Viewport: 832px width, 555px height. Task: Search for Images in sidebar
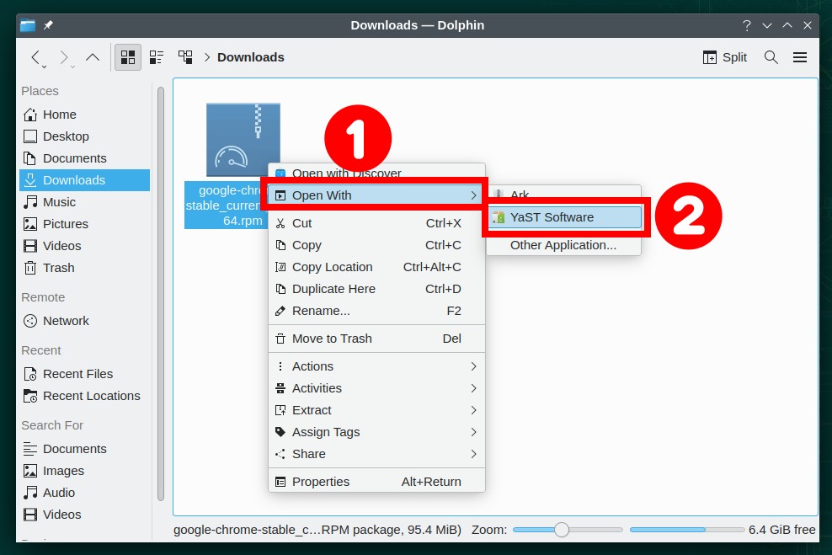point(85,471)
